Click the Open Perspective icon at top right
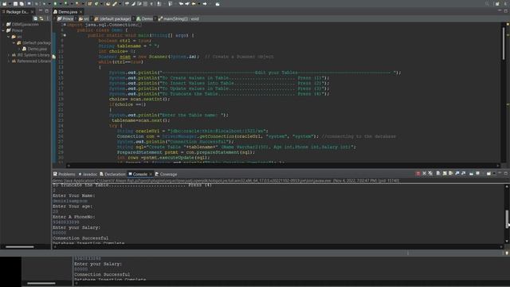This screenshot has height=287, width=510. click(497, 3)
